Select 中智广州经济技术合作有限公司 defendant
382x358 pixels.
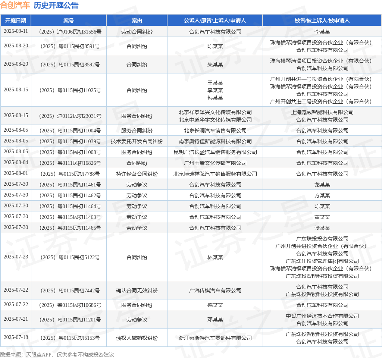(x=322, y=316)
